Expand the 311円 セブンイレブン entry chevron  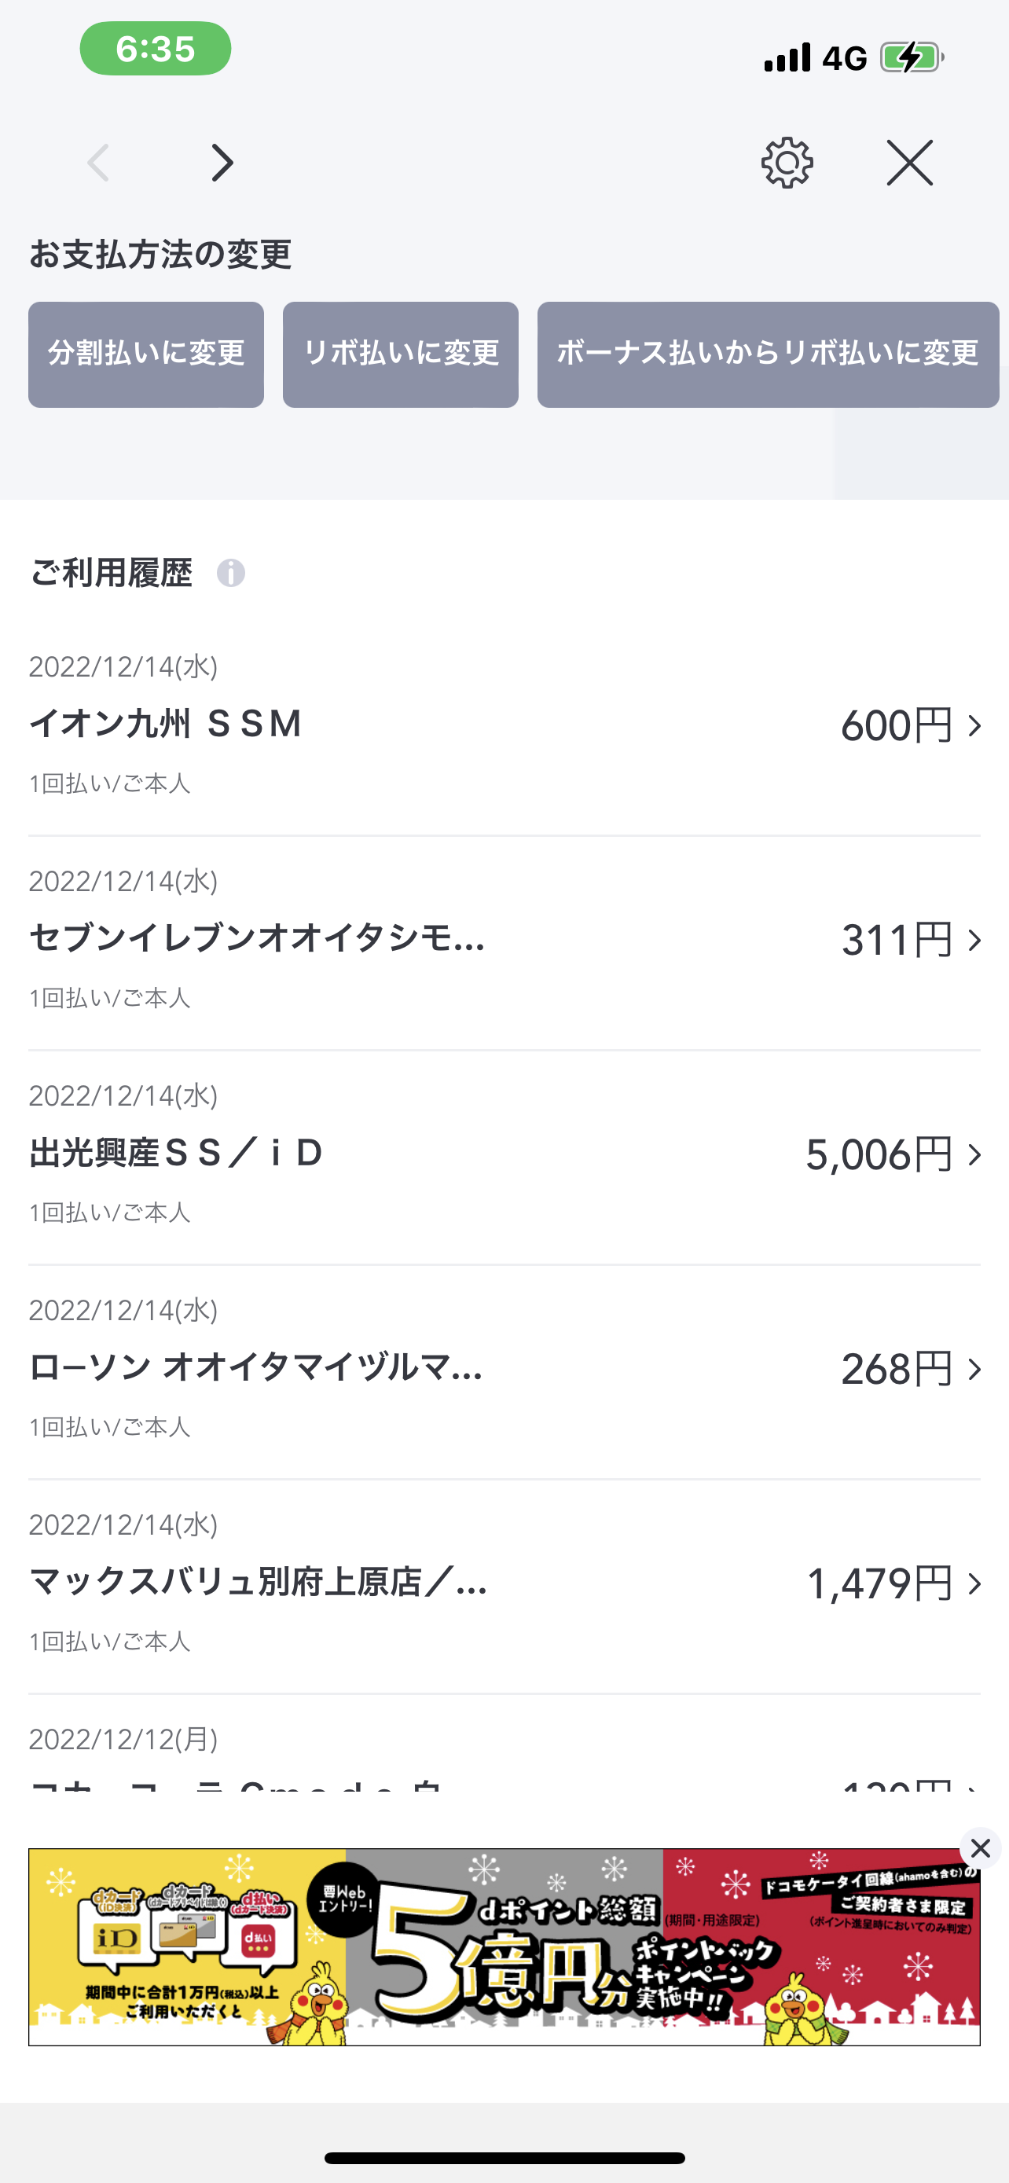tap(975, 941)
